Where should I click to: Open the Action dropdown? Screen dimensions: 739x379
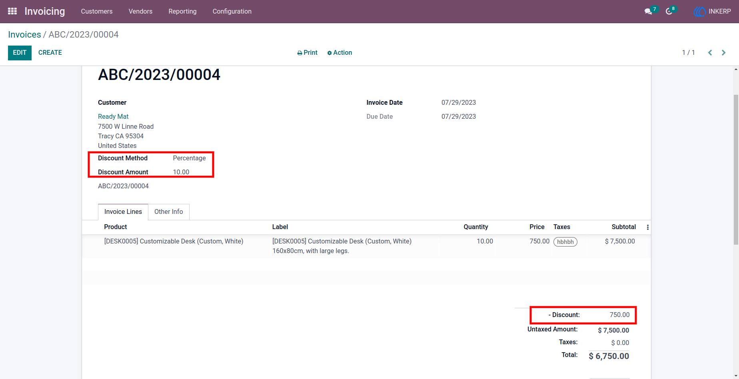(x=340, y=53)
